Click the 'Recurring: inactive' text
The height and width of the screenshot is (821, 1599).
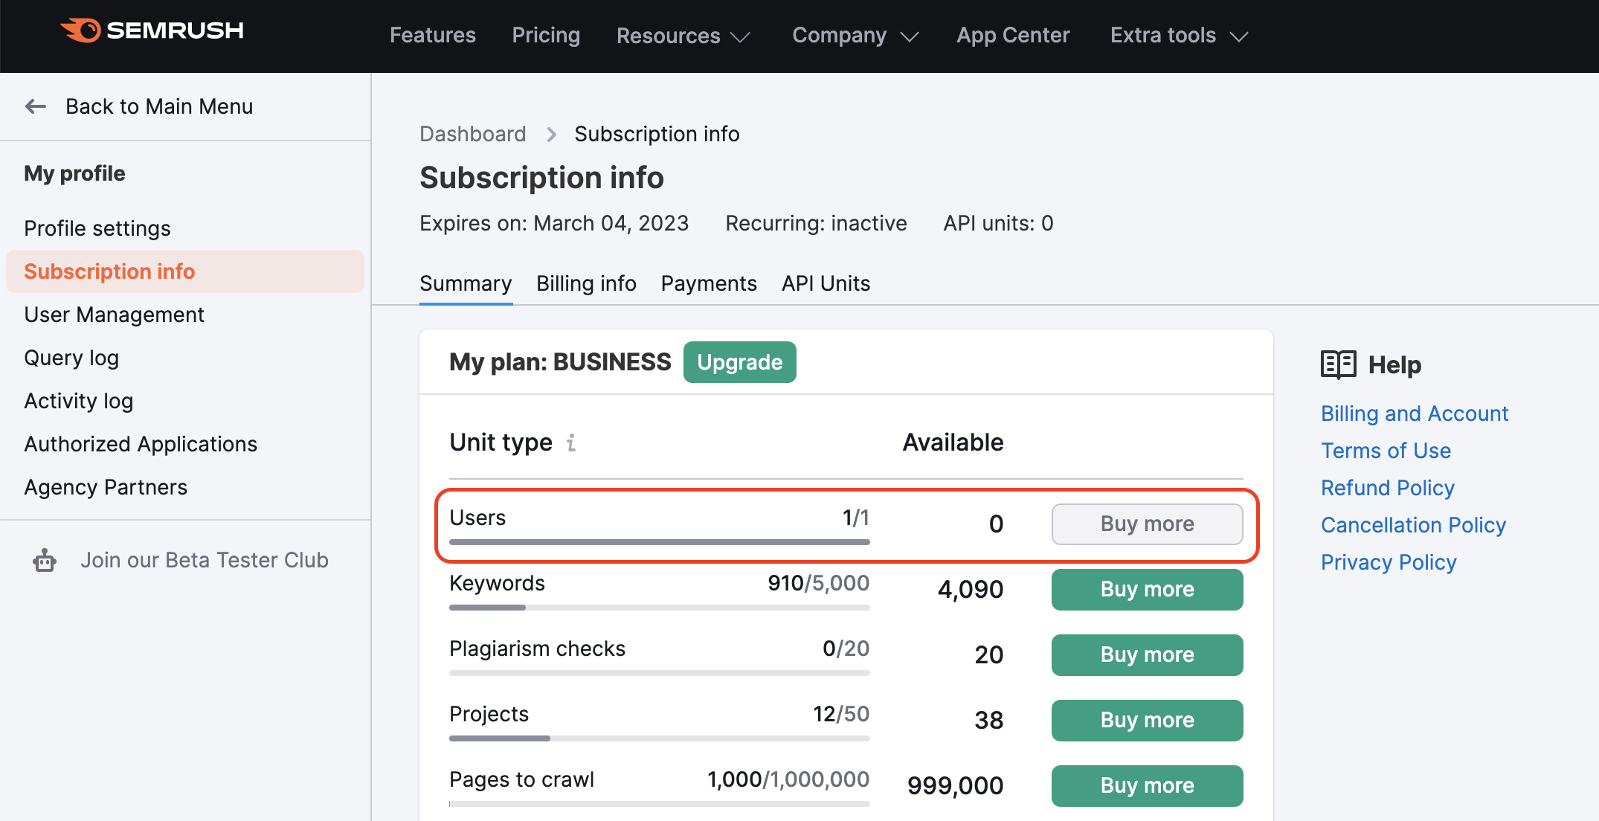tap(816, 223)
